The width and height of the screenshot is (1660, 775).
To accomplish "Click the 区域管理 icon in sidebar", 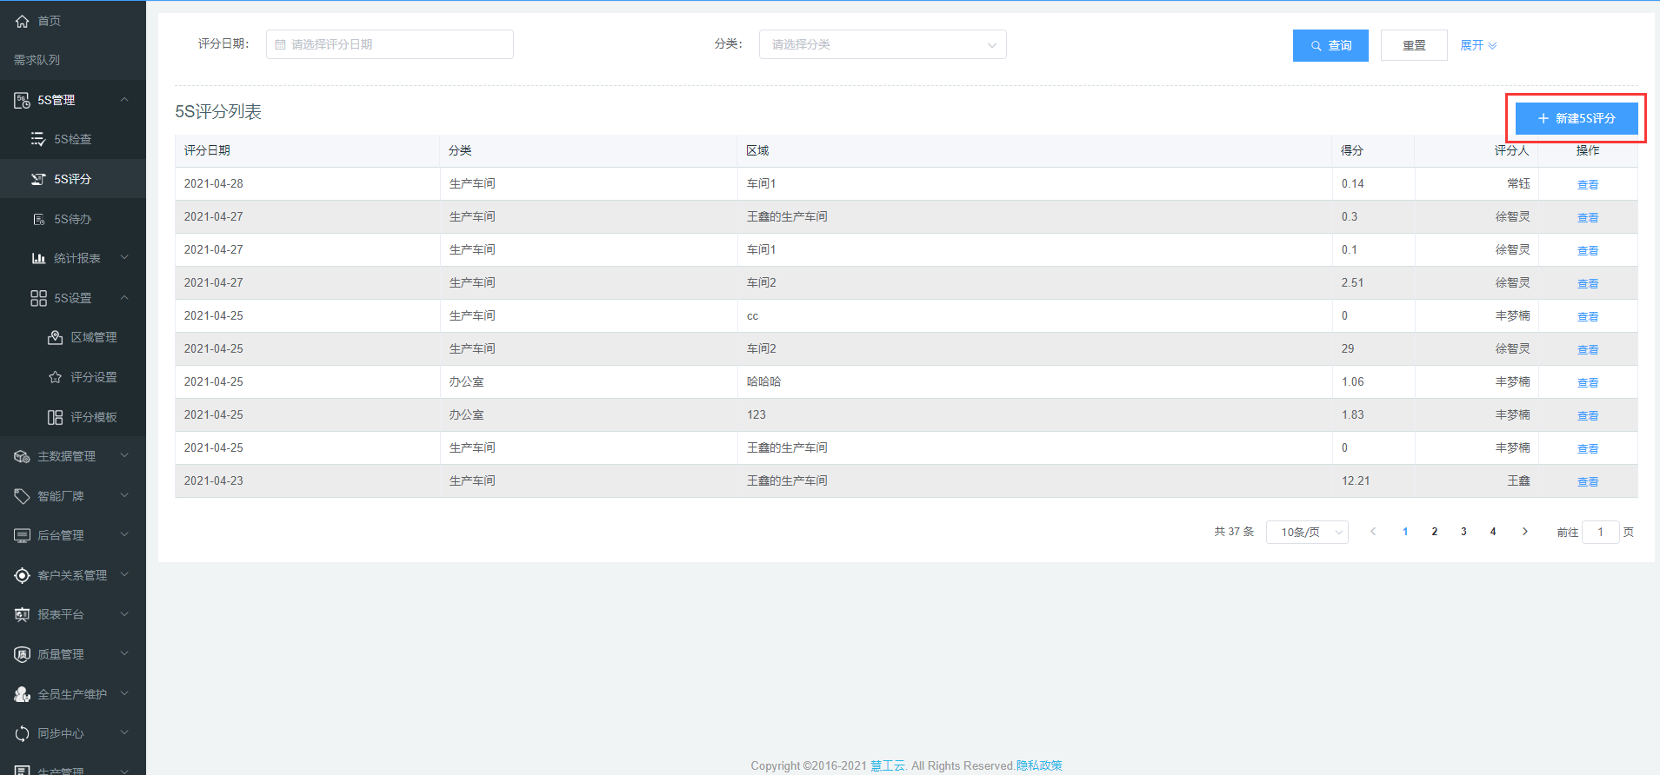I will coord(55,337).
